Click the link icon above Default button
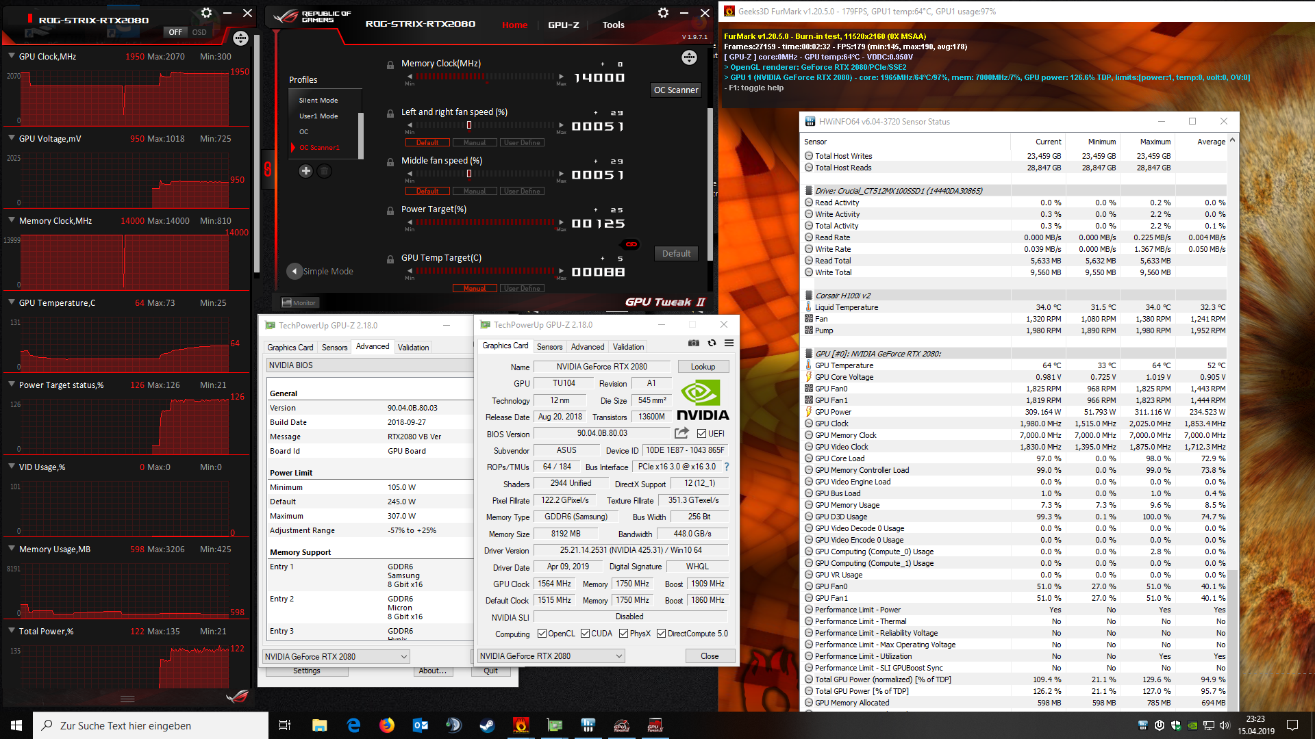 631,244
